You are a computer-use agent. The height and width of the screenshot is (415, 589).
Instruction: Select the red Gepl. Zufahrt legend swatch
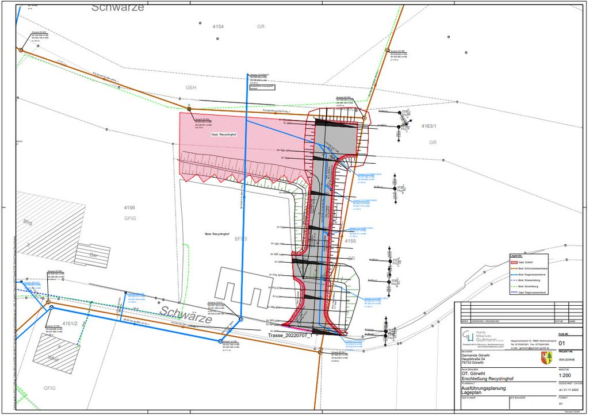515,263
